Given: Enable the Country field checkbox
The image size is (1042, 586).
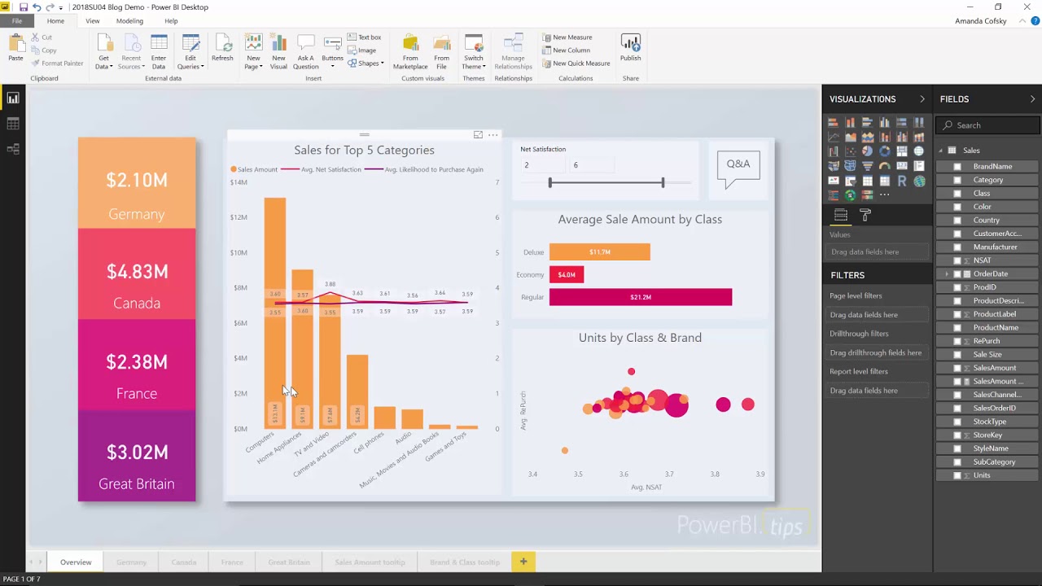Looking at the screenshot, I should pyautogui.click(x=957, y=220).
